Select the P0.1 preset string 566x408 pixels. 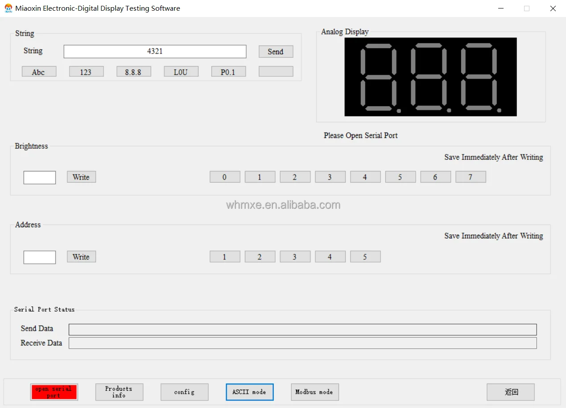tap(228, 72)
